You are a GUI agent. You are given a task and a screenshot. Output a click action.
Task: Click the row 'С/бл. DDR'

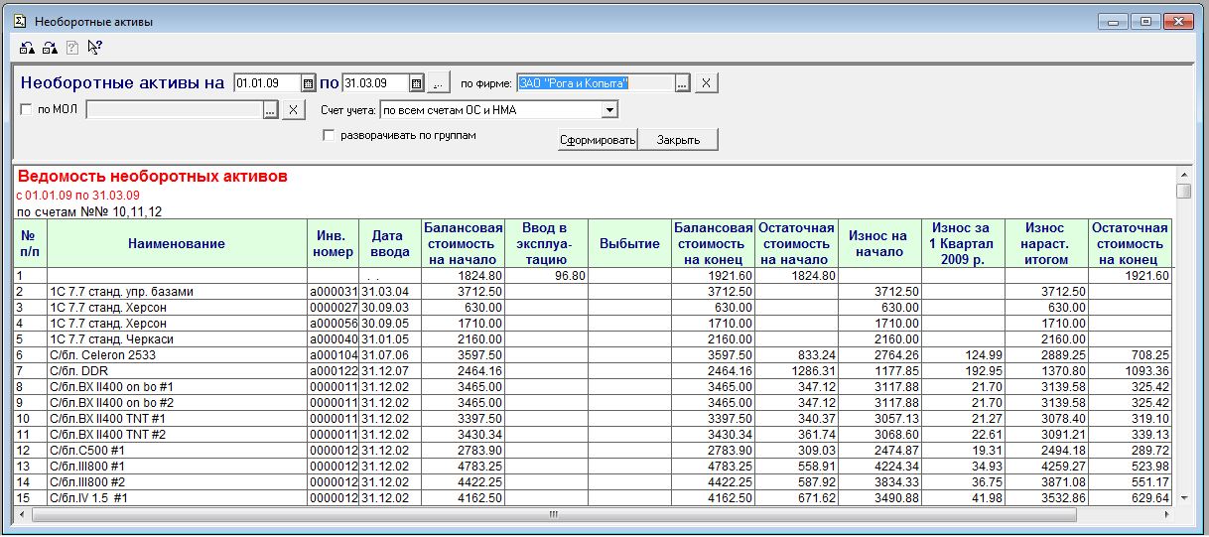pos(593,370)
